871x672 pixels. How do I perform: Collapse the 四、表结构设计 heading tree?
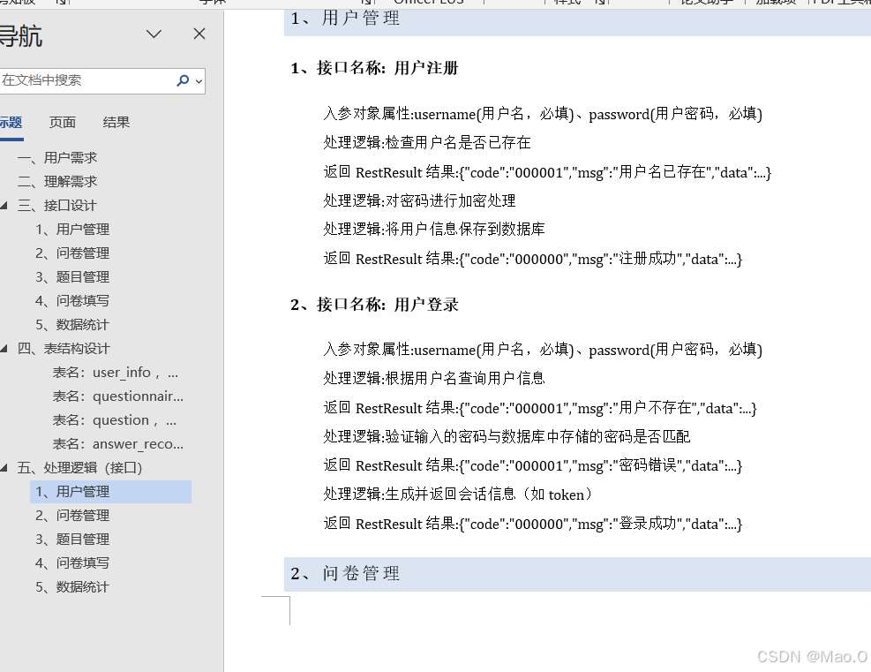click(x=4, y=349)
